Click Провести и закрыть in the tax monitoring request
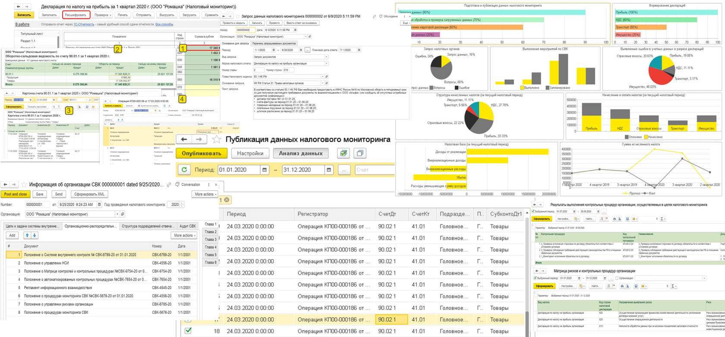Screen dimensions: 725x337 pyautogui.click(x=233, y=23)
